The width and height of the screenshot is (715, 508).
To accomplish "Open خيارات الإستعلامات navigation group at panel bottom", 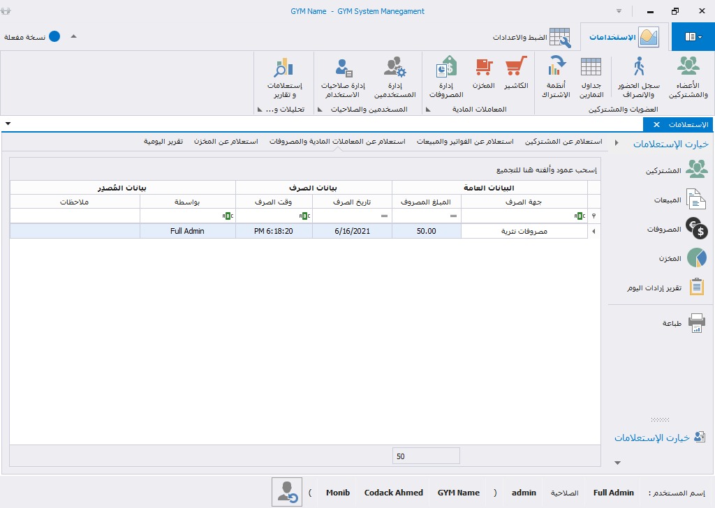I will click(660, 438).
